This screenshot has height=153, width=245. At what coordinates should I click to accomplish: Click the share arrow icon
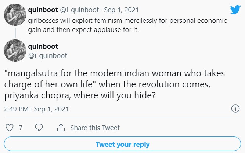coord(61,128)
